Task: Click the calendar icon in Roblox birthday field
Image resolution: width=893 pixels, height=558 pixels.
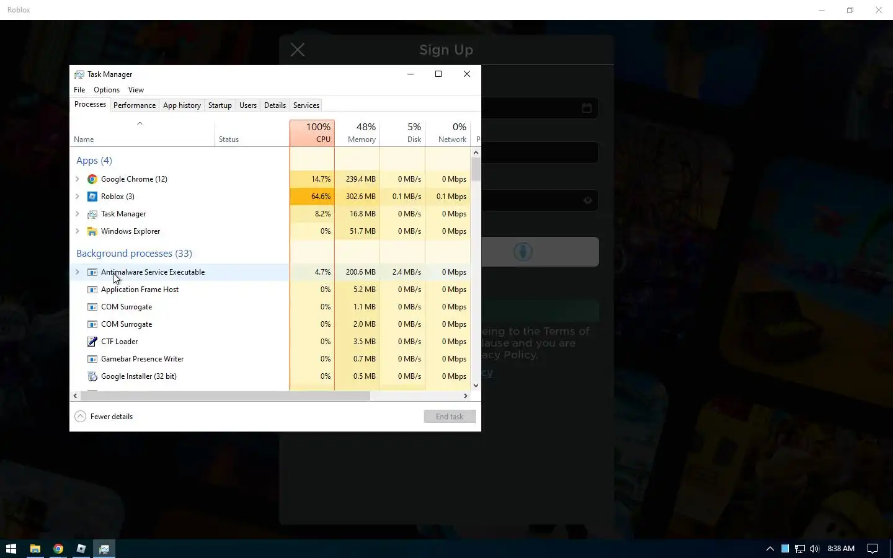Action: (x=587, y=108)
